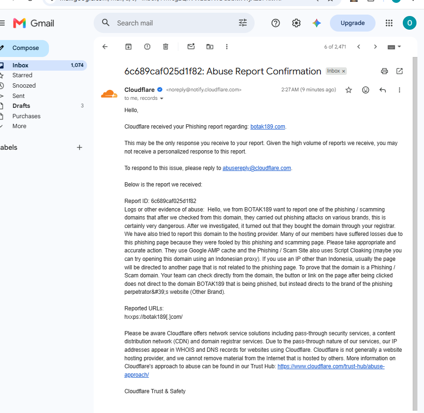Viewport: 424px width, 413px height.
Task: Click the Gmail logo
Action: point(33,23)
